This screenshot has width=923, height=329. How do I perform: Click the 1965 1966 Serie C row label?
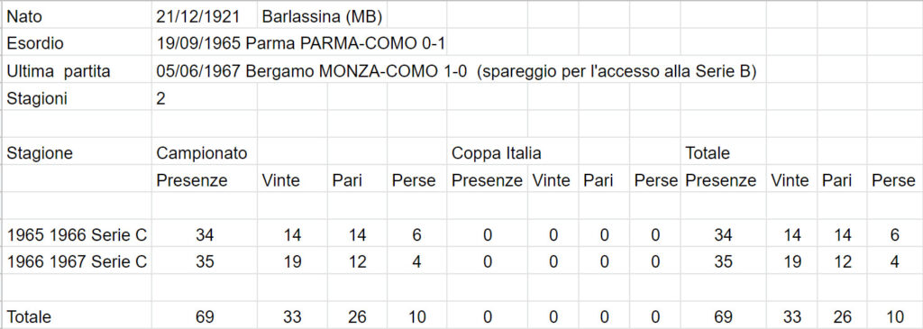tap(77, 235)
